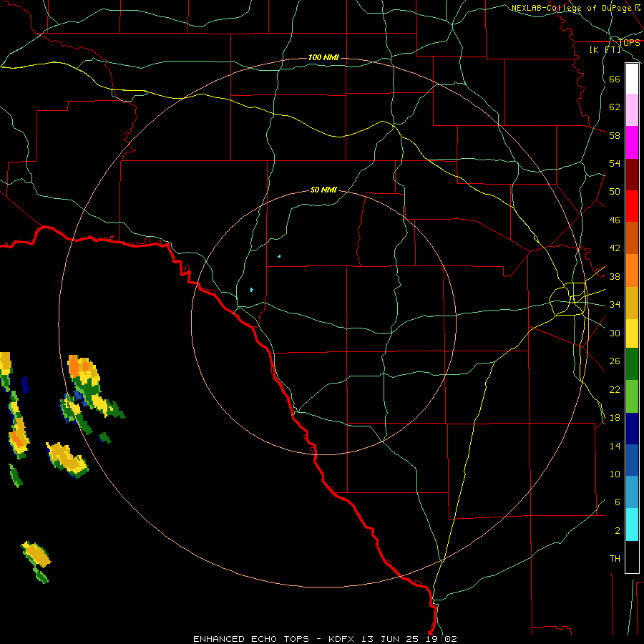Click the navy 18 kft legend swatch

pos(632,429)
